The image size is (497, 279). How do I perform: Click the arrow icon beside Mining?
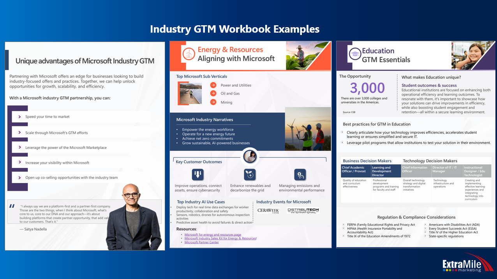213,102
